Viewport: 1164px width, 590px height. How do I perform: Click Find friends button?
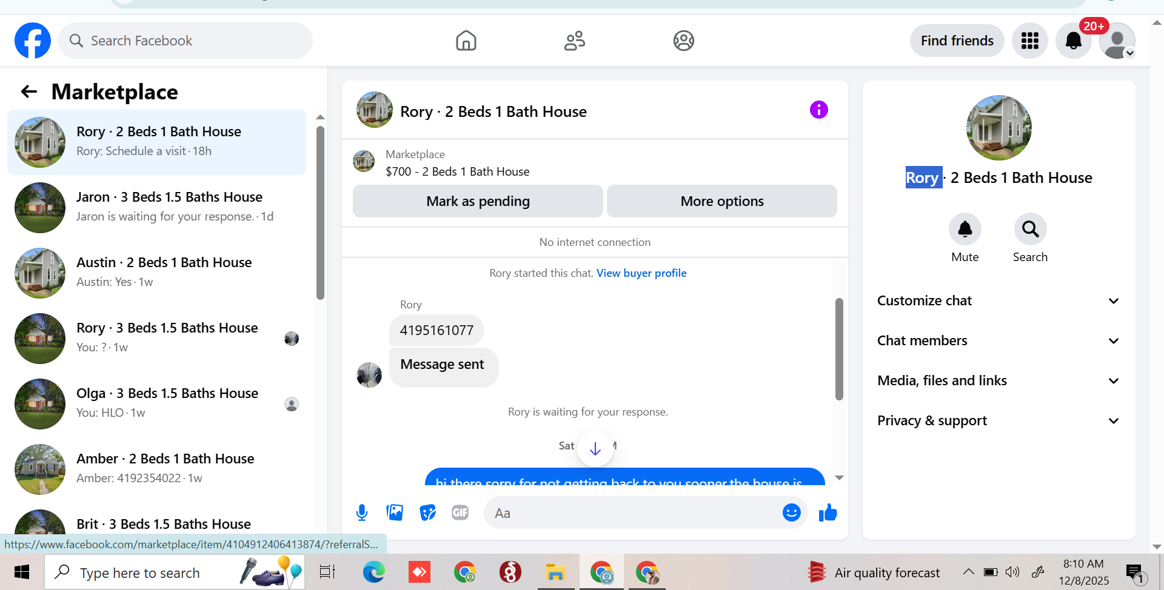pos(957,41)
